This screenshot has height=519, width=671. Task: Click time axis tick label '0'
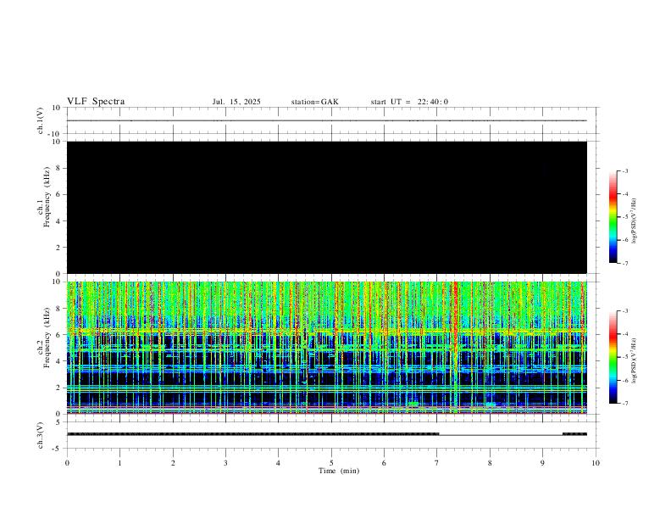(x=67, y=463)
